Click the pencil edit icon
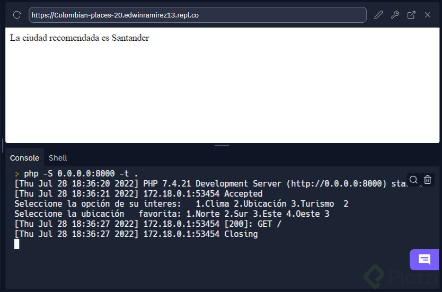 [378, 15]
